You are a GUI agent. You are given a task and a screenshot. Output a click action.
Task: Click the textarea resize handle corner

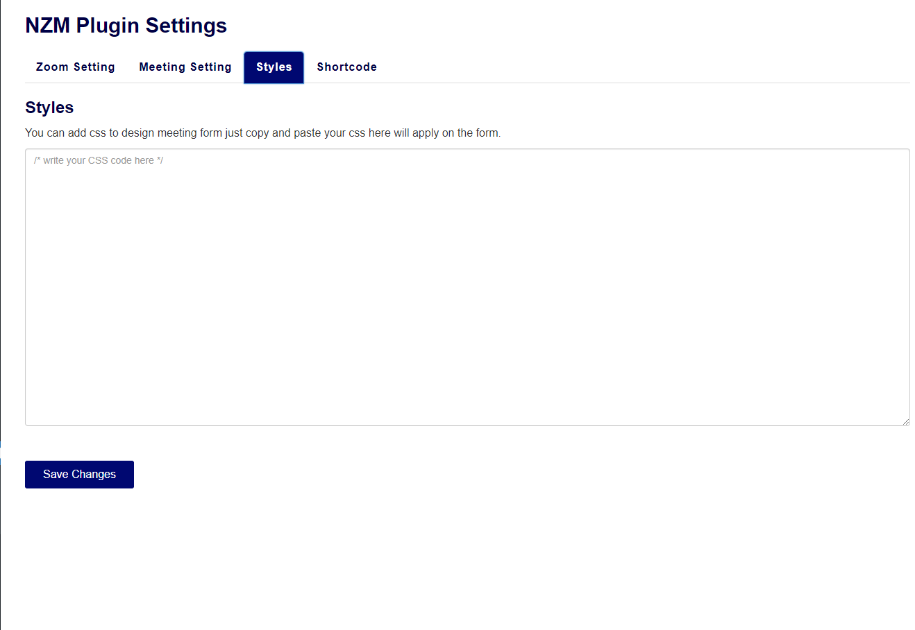tap(906, 421)
